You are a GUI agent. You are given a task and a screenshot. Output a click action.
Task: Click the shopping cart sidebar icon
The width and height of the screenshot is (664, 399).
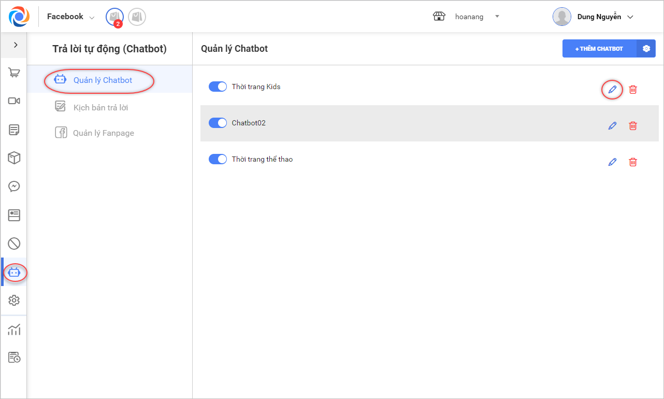coord(14,73)
